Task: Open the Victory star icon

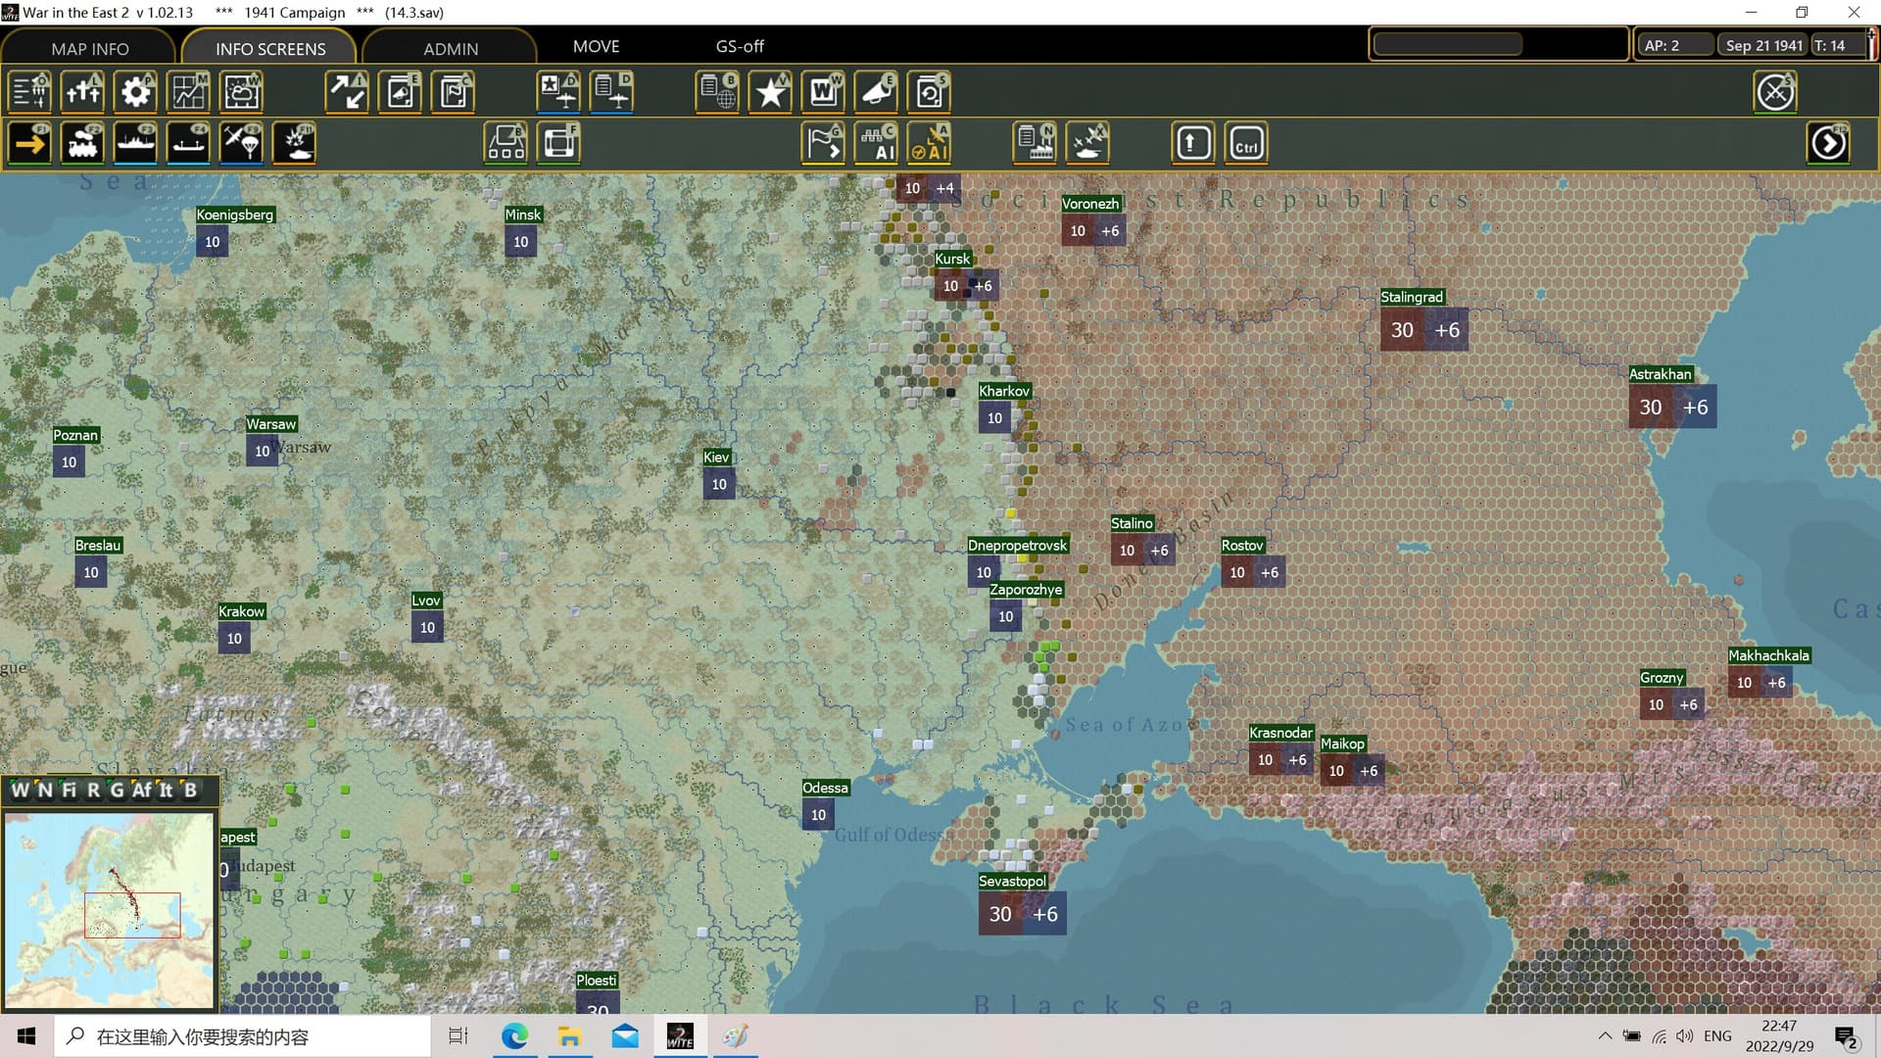Action: pos(770,92)
